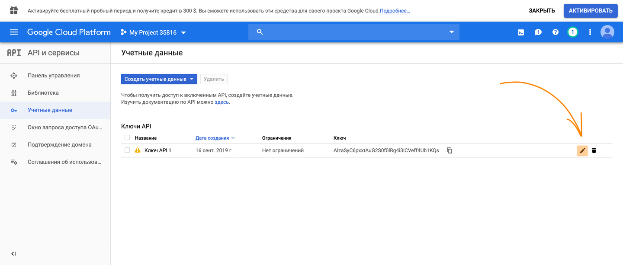Click the pencil edit icon for Ключ API 1
This screenshot has height=265, width=623.
[x=582, y=150]
